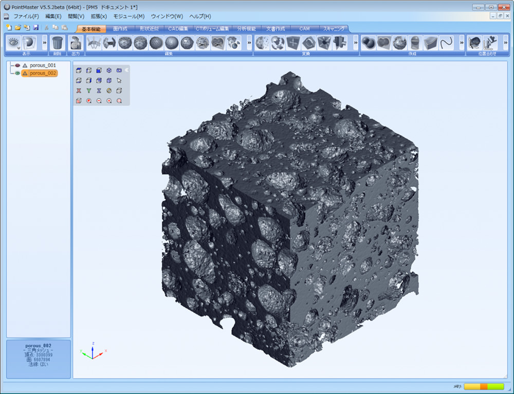The width and height of the screenshot is (514, 394).
Task: Switch to the 面作成 tab
Action: (120, 29)
